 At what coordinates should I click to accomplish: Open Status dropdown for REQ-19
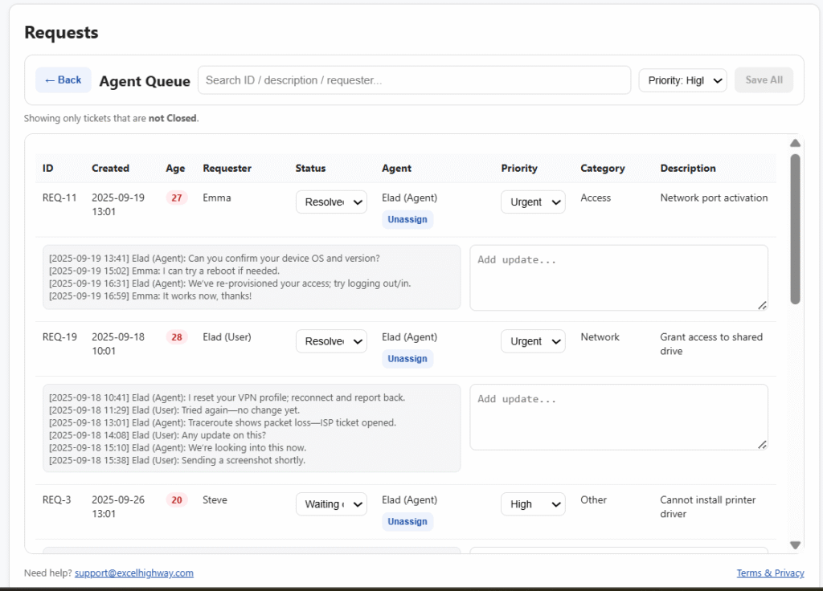(331, 341)
